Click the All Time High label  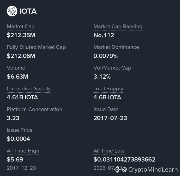[23, 151]
